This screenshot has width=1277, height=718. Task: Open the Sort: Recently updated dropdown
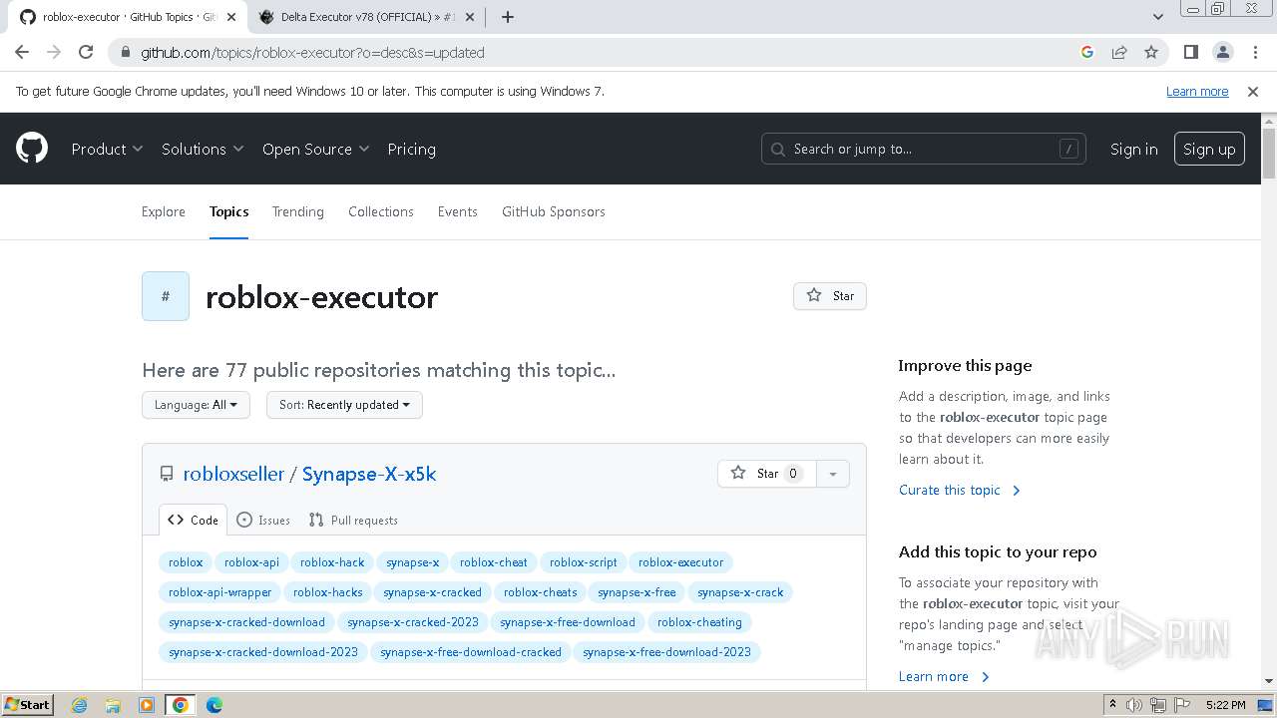344,405
